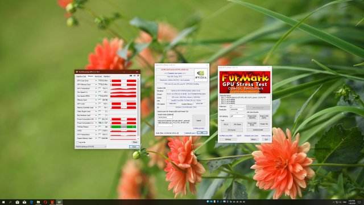Open the CPU burner tool in FurMark
364x205 pixels.
tap(231, 130)
